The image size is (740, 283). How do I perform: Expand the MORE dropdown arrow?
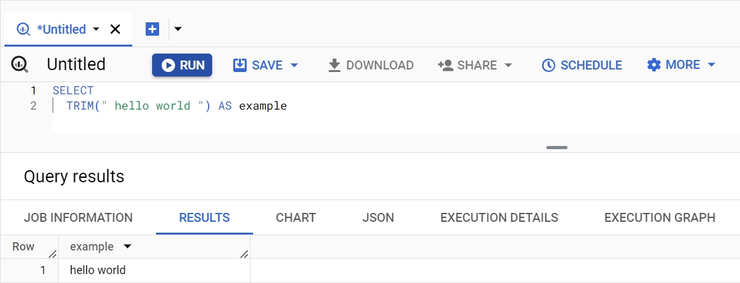712,64
